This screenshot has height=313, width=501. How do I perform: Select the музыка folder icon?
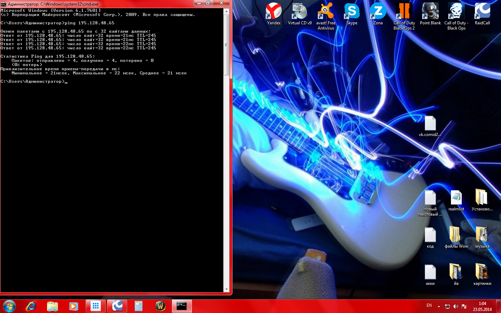pos(482,238)
